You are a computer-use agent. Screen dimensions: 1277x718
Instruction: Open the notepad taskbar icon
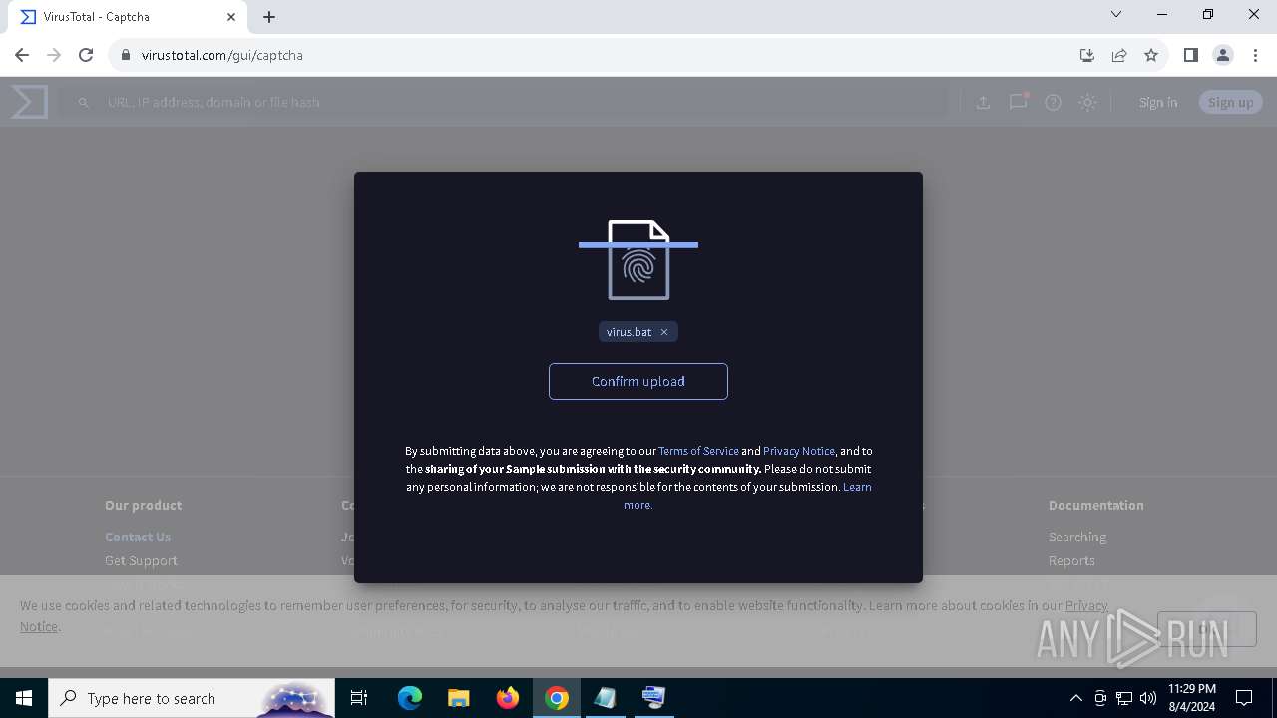click(606, 698)
